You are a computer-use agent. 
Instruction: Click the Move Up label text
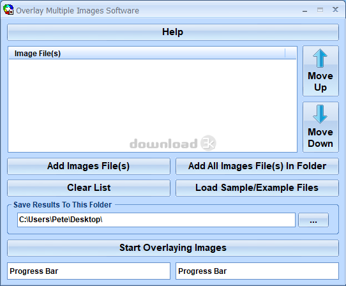coord(320,82)
